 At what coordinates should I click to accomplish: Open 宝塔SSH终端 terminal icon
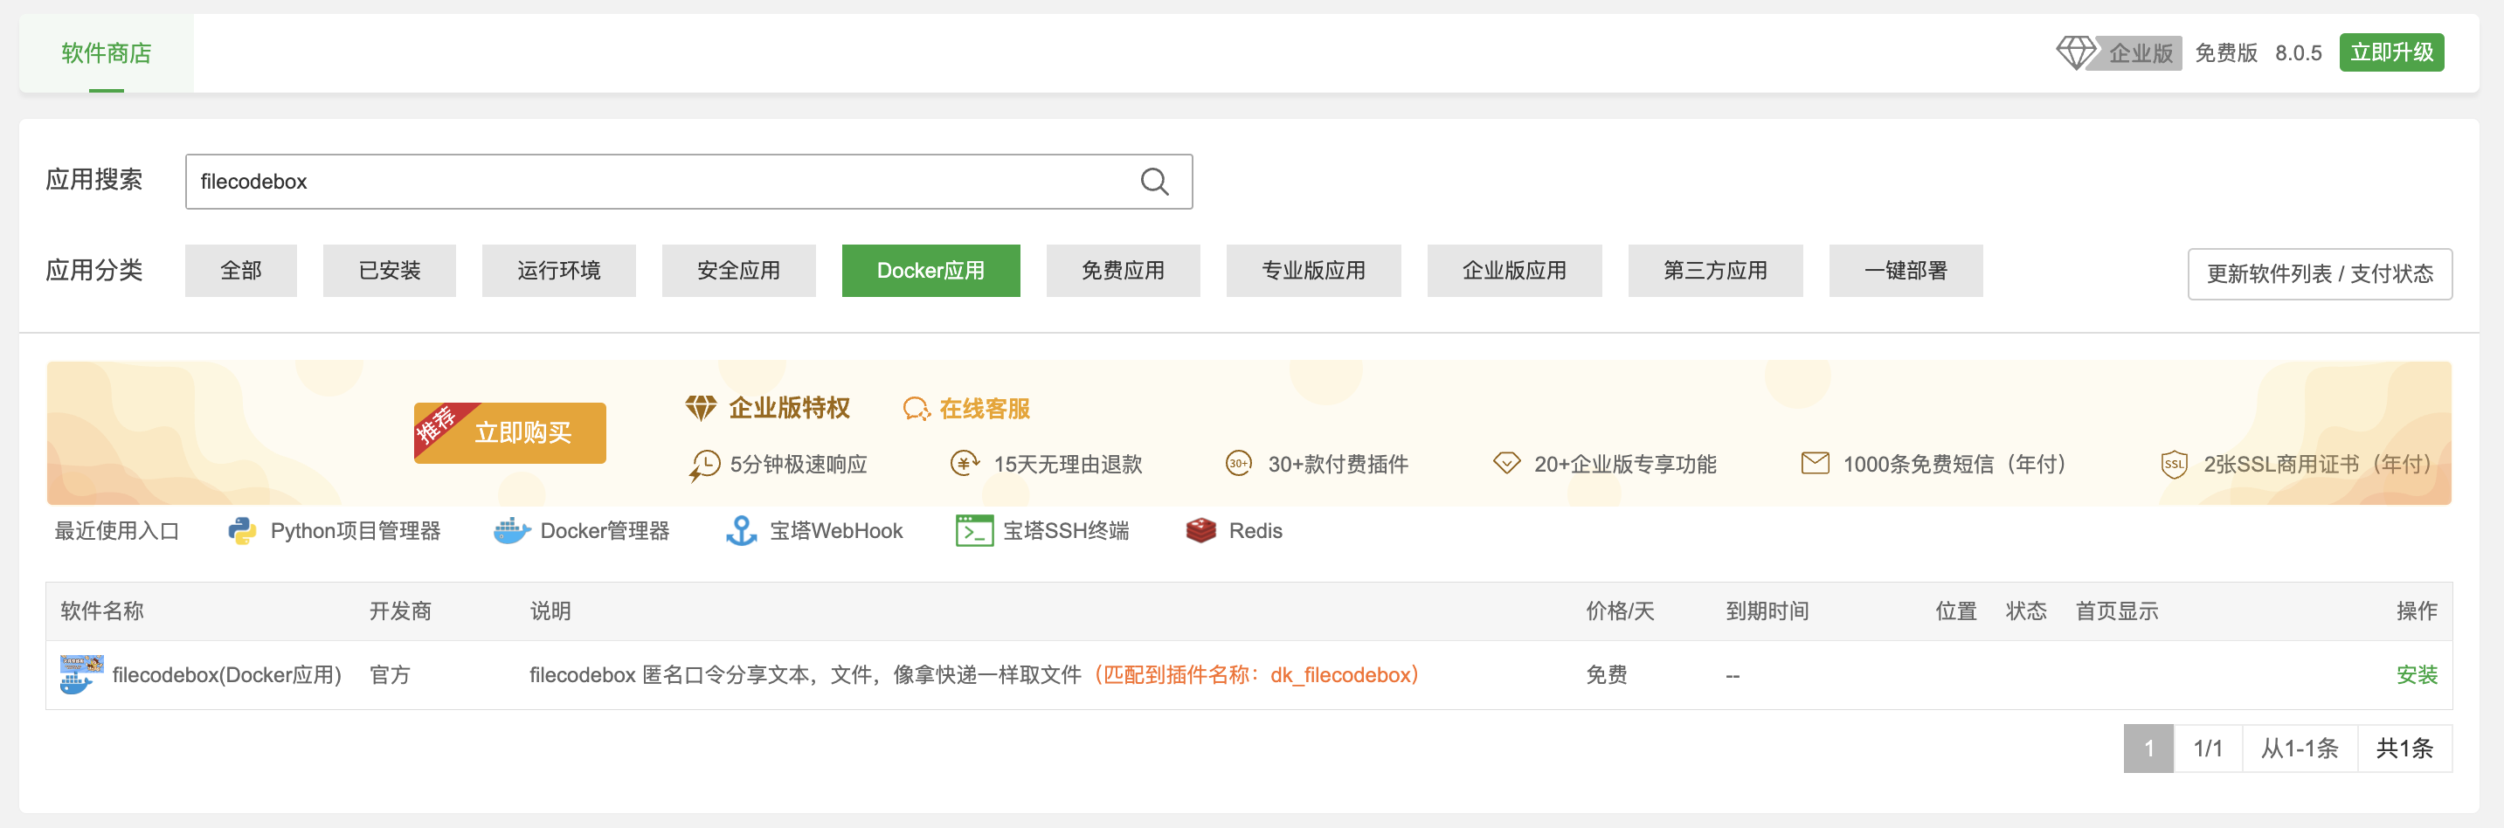click(974, 531)
